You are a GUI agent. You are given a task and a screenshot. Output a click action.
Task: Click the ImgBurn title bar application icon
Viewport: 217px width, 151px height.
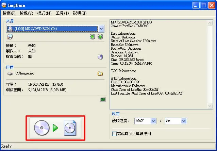[4, 5]
